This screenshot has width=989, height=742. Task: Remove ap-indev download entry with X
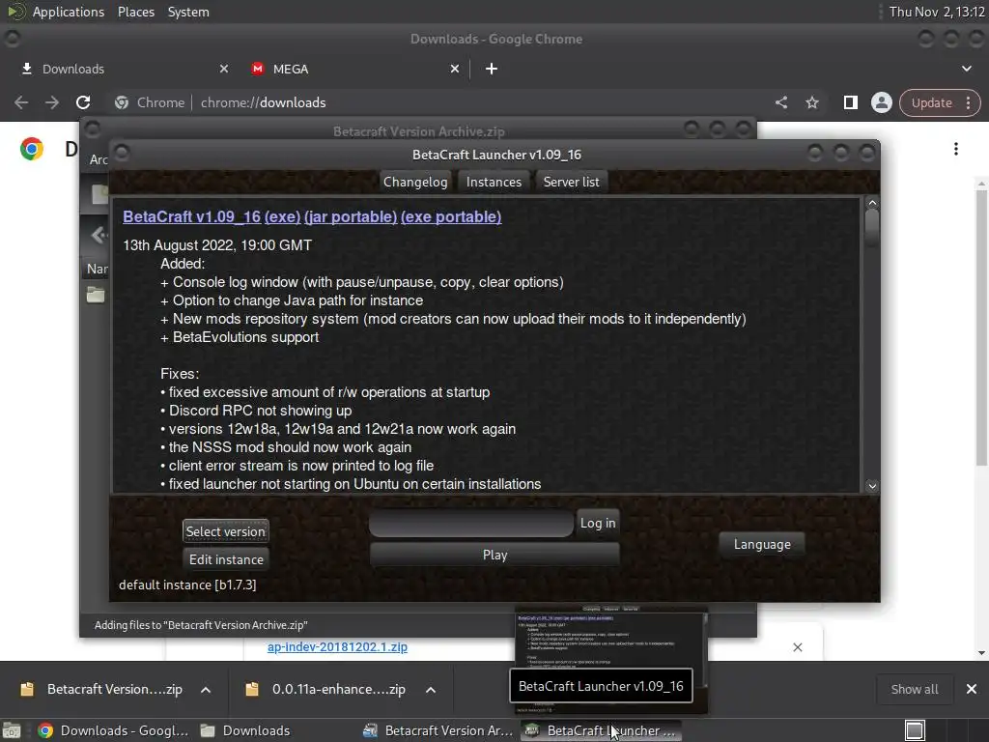(x=797, y=647)
